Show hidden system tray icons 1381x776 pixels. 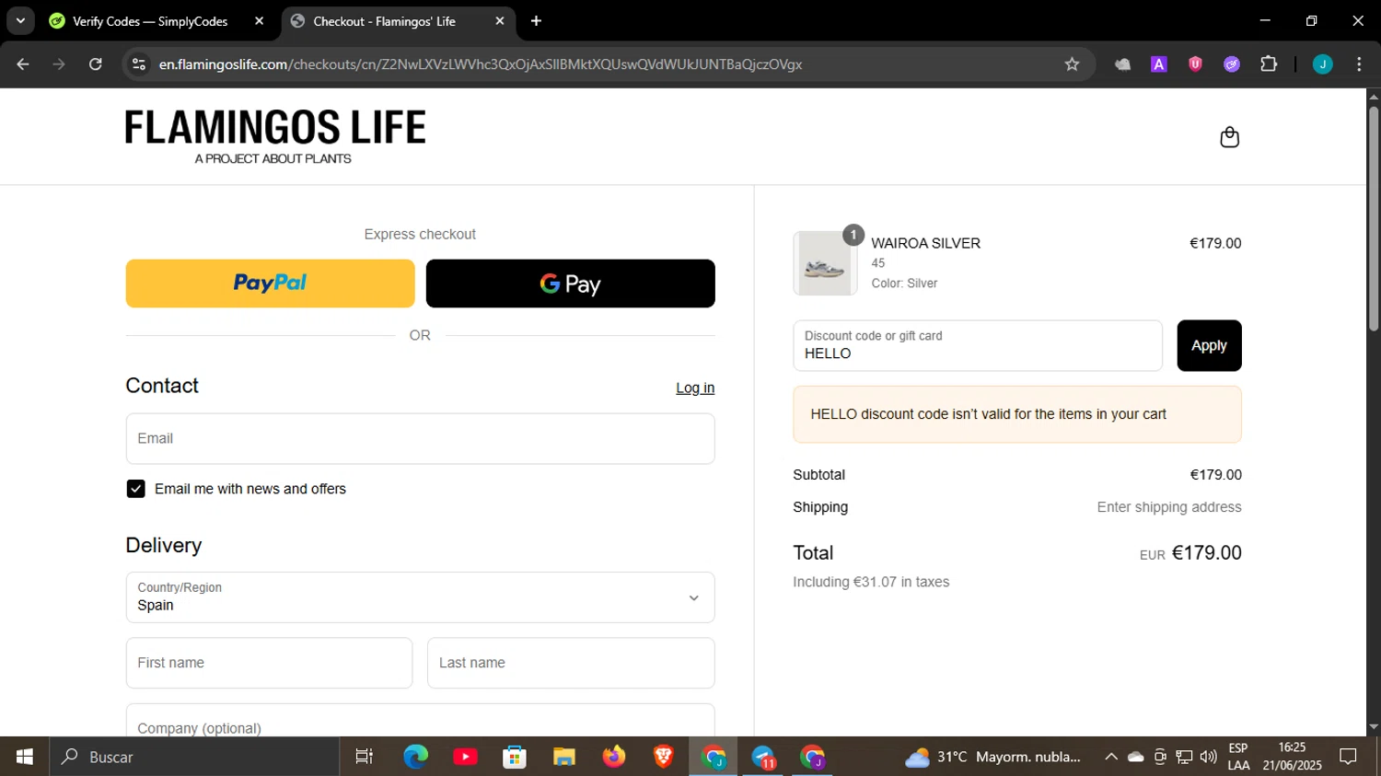[1111, 757]
